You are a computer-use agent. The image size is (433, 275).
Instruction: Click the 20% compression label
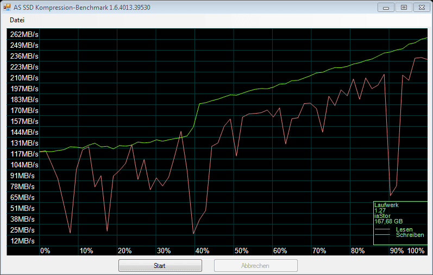[125, 251]
